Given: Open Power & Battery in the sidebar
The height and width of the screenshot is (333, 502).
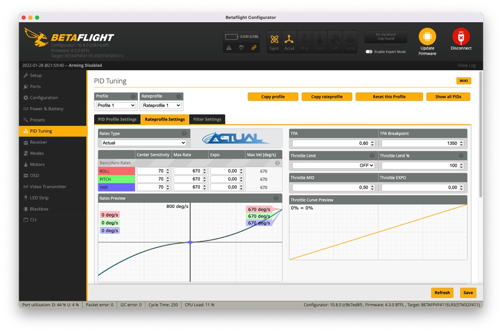Looking at the screenshot, I should 53,108.
